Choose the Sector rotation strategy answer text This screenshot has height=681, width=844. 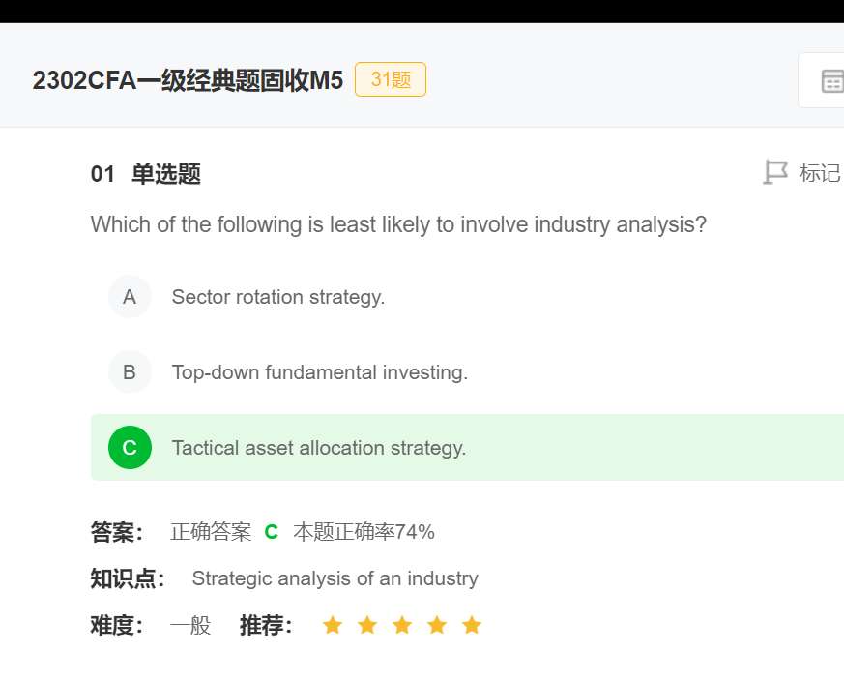click(278, 297)
